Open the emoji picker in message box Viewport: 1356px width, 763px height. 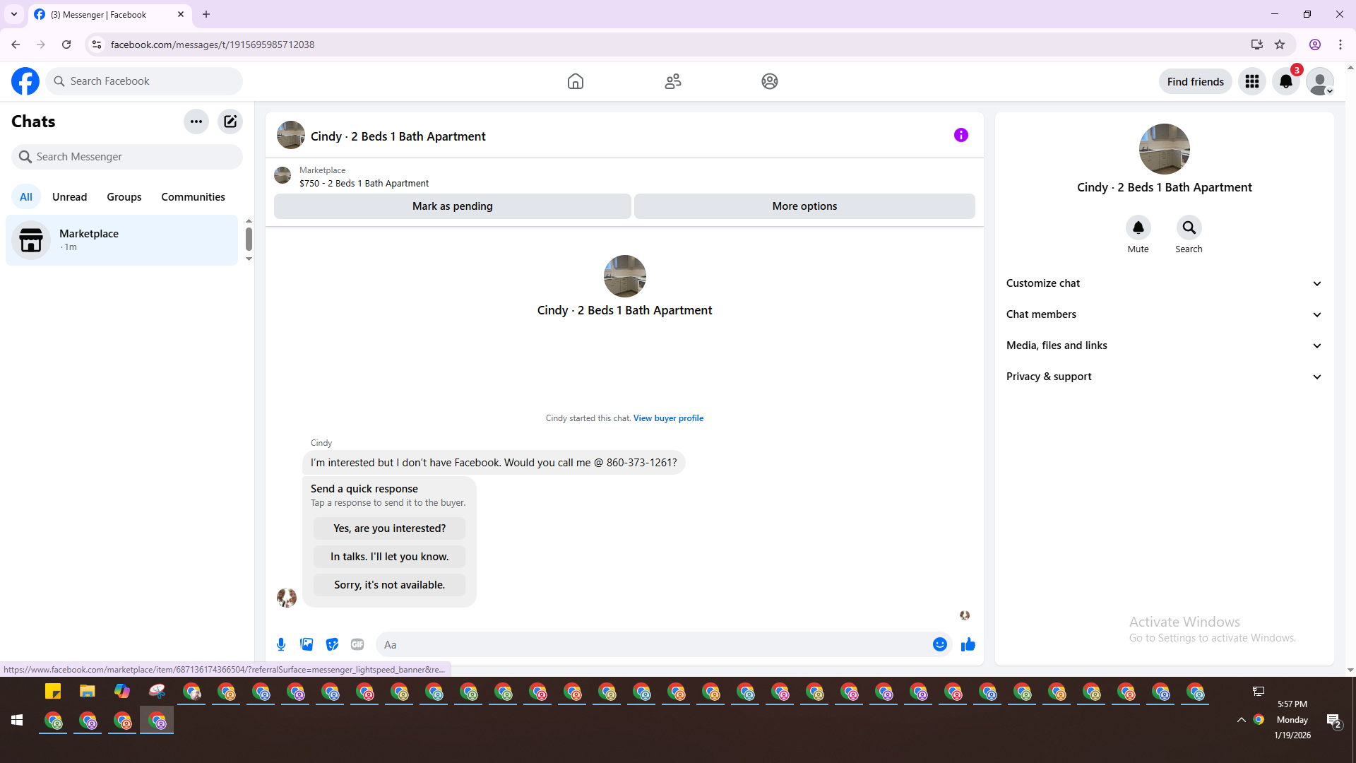click(939, 644)
